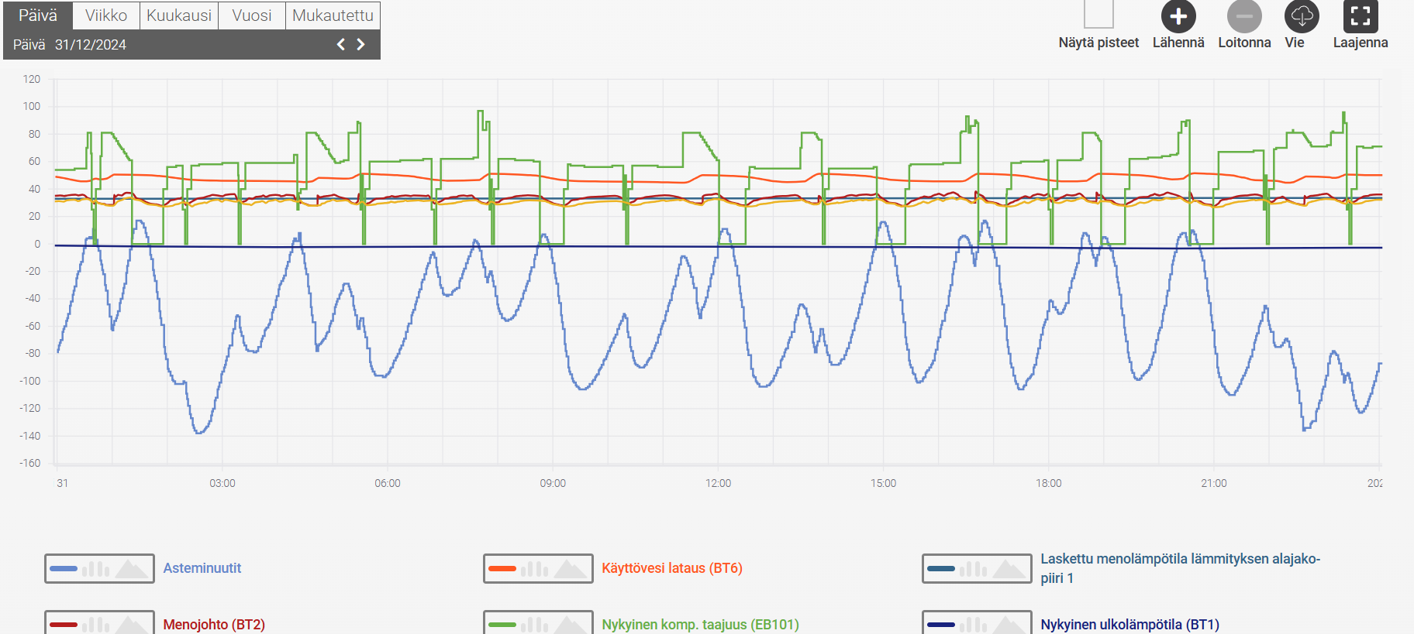Screen dimensions: 1414x634
Task: Click the zoom in (Lähennä) plus icon
Action: pyautogui.click(x=1178, y=16)
